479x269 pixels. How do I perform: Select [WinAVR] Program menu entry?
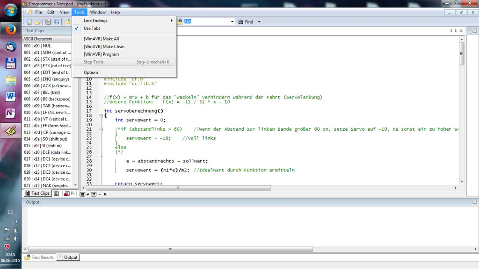tap(101, 54)
